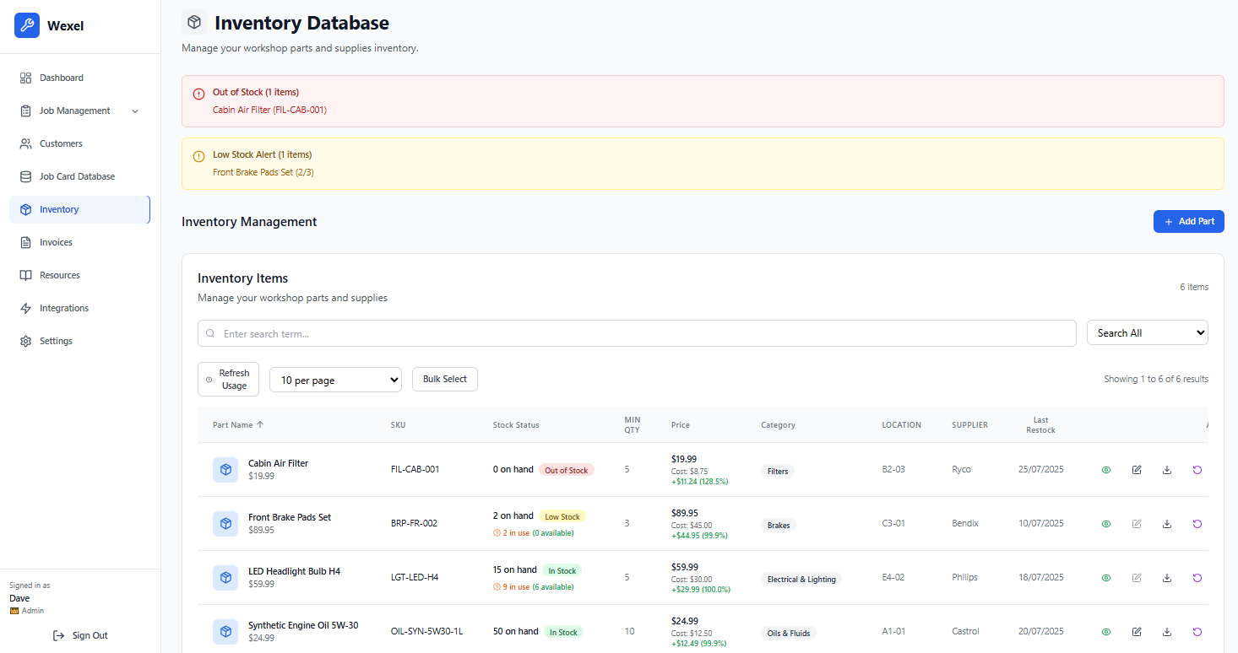Click the Bendix supplier cell
This screenshot has width=1238, height=653.
(965, 523)
